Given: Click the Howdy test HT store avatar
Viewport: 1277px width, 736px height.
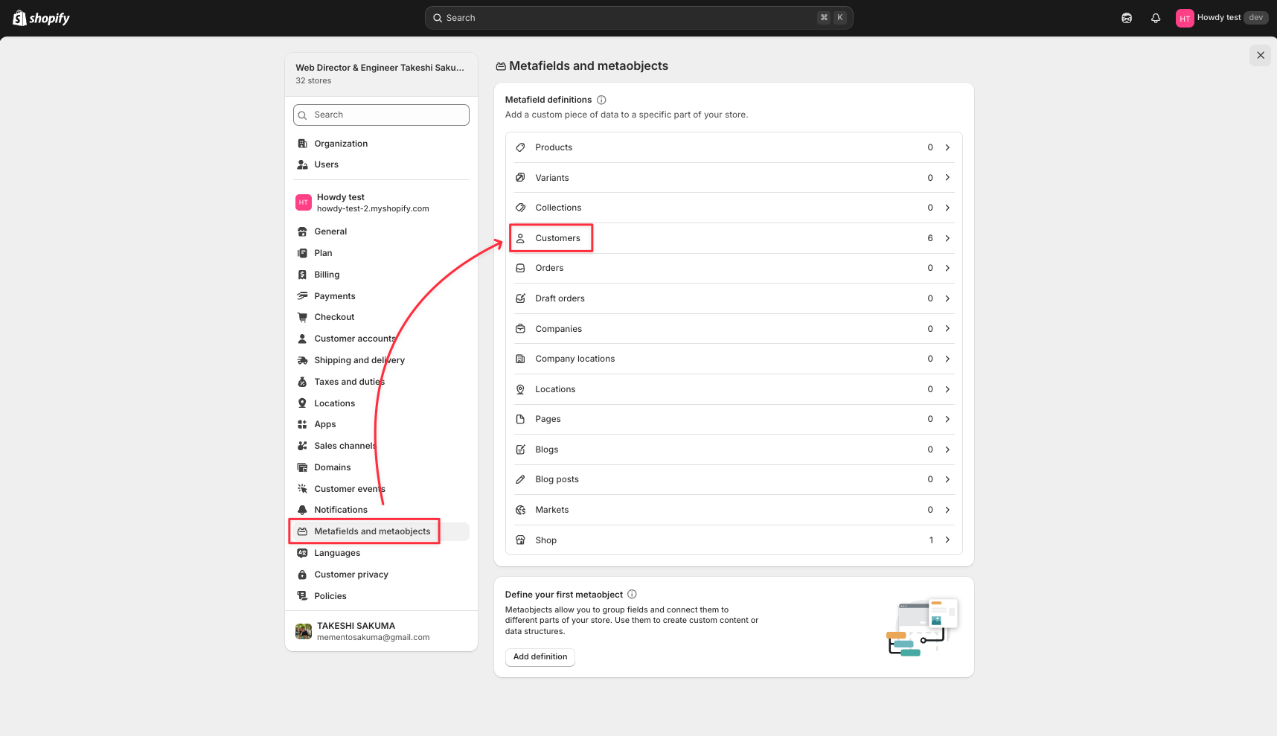Looking at the screenshot, I should (304, 202).
